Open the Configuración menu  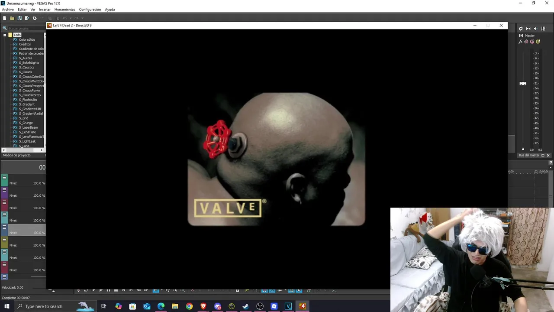pos(90,10)
